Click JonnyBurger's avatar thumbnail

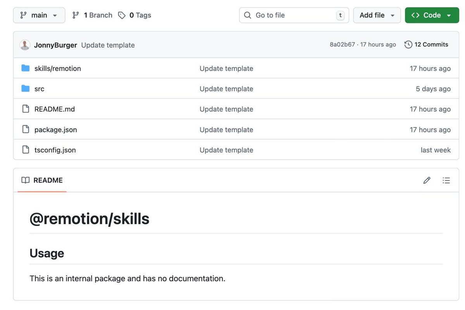[x=25, y=45]
